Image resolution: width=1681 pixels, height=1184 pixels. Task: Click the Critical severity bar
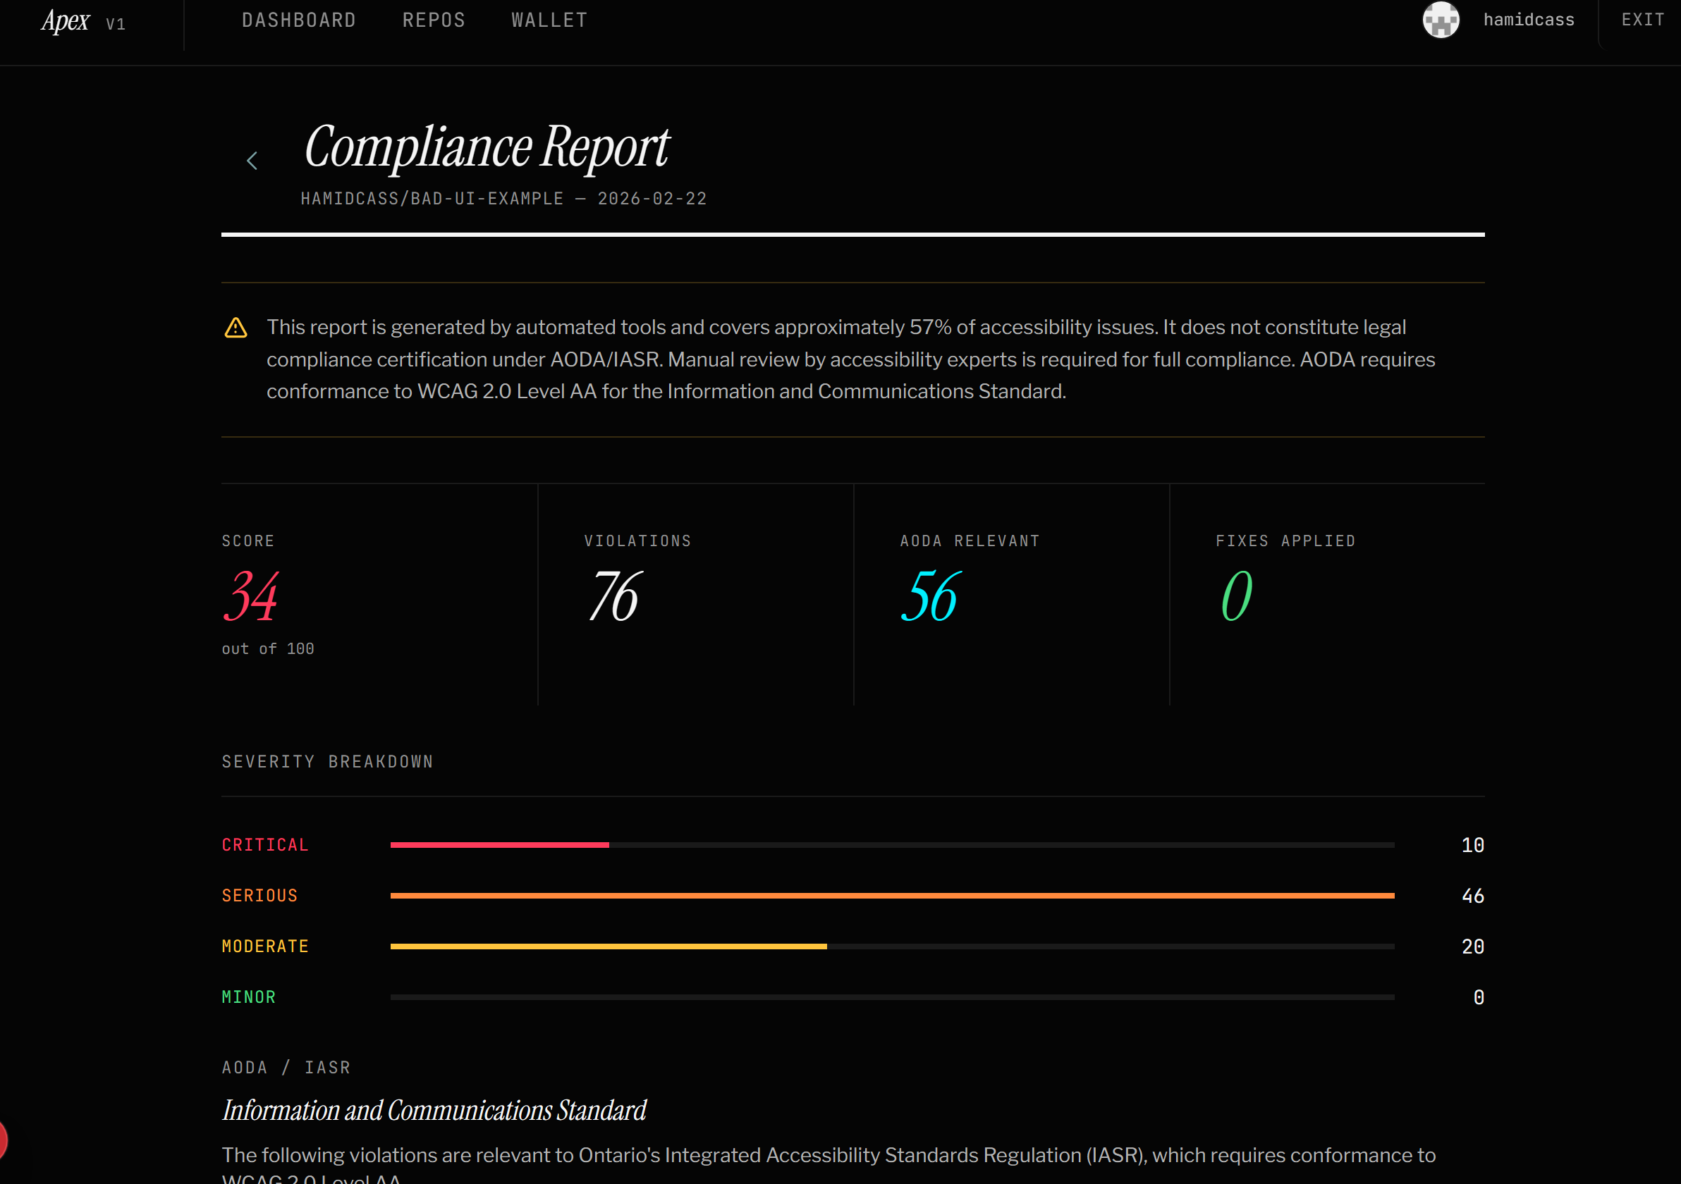tap(499, 845)
